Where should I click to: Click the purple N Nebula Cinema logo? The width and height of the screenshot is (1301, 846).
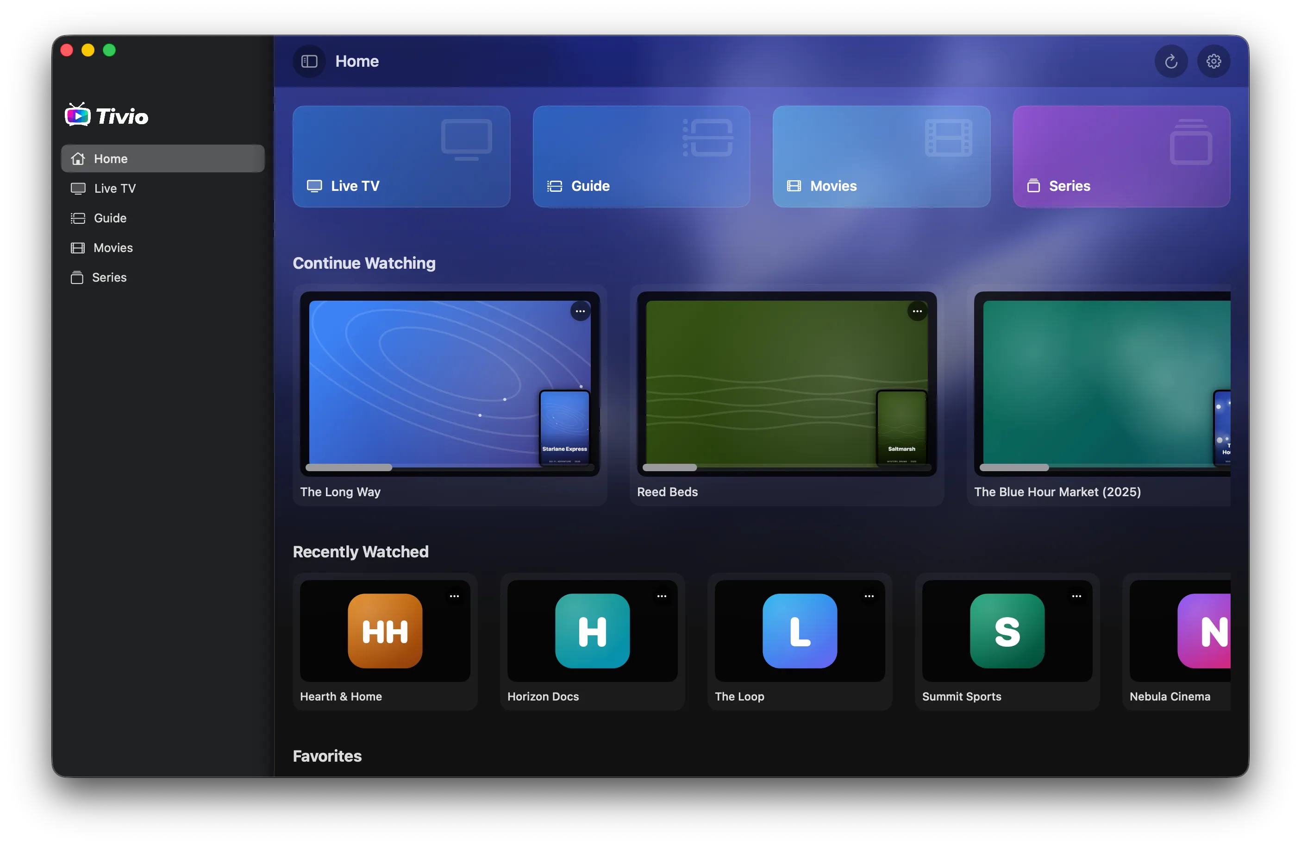(x=1204, y=631)
